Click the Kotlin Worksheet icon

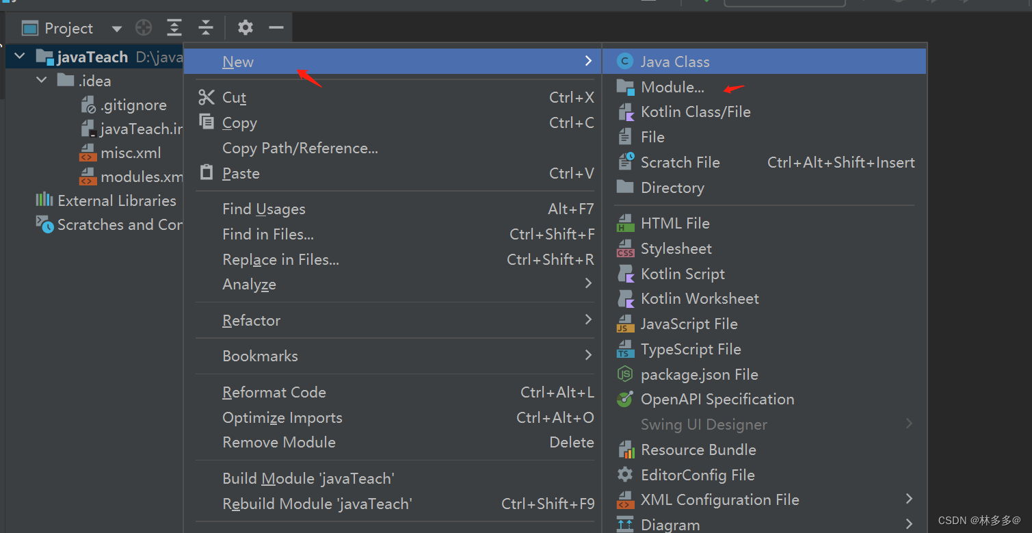point(624,298)
